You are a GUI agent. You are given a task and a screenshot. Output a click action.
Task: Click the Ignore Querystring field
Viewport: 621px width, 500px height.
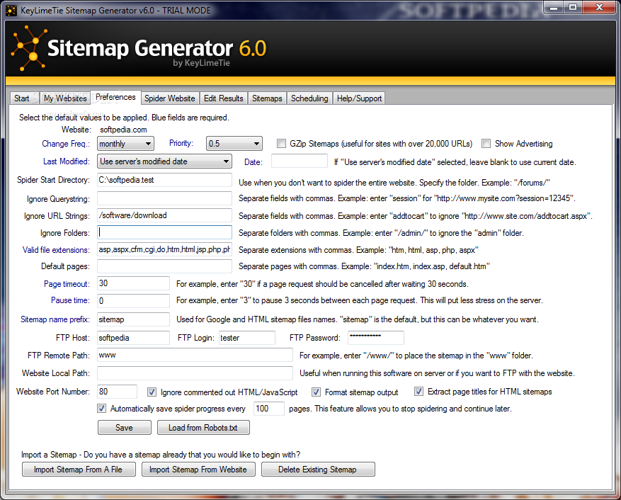[x=164, y=198]
